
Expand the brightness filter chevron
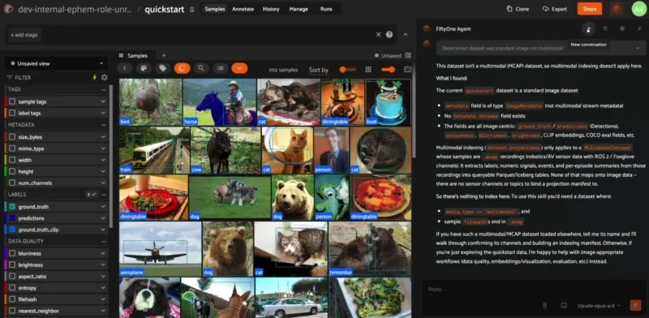(x=103, y=265)
